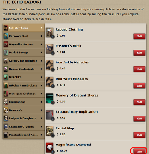Click the Prisoner's Mask item icon
The height and width of the screenshot is (154, 149).
[x=50, y=49]
